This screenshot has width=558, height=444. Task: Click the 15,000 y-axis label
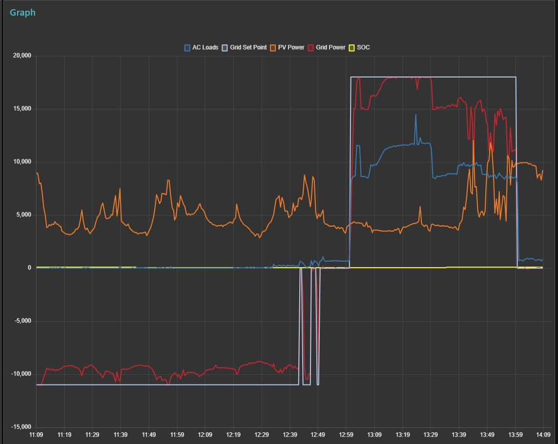(x=22, y=109)
